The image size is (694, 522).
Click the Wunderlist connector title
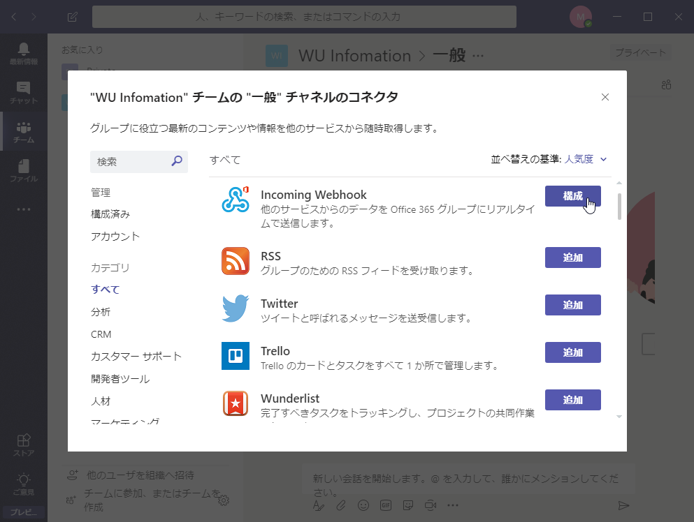point(290,398)
